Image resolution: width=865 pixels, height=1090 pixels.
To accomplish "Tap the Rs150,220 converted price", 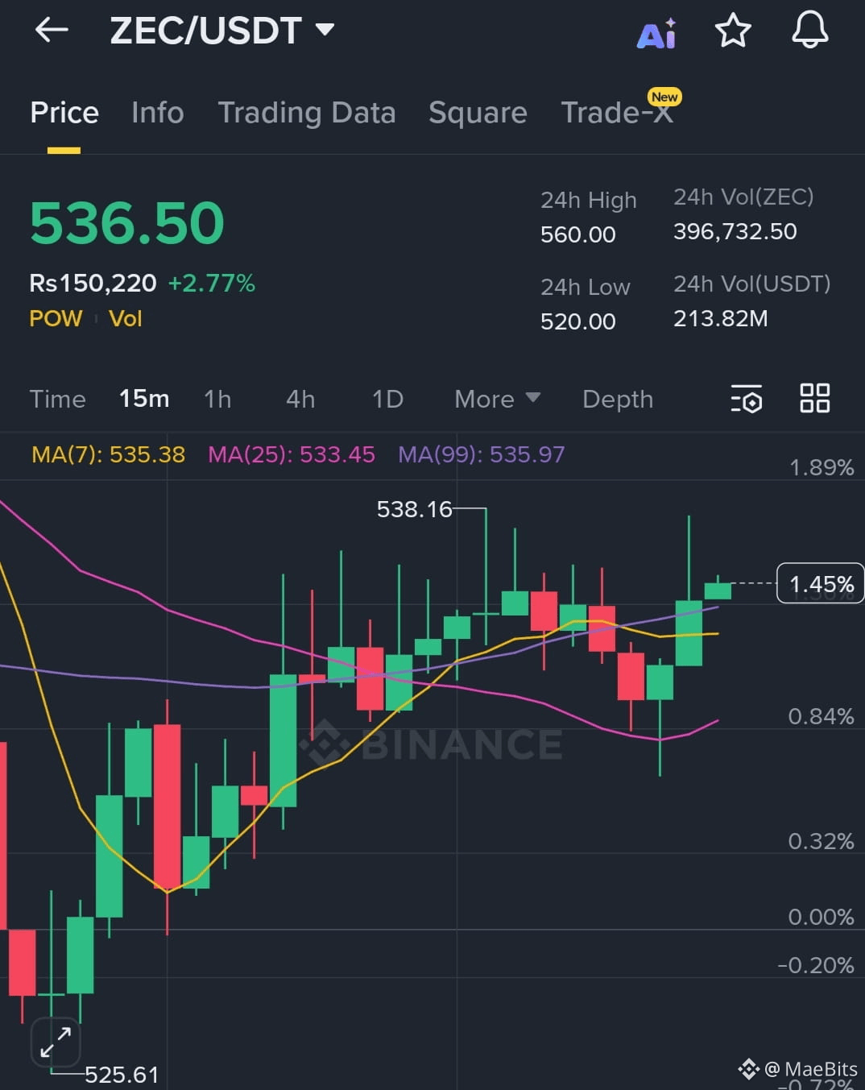I will click(93, 283).
